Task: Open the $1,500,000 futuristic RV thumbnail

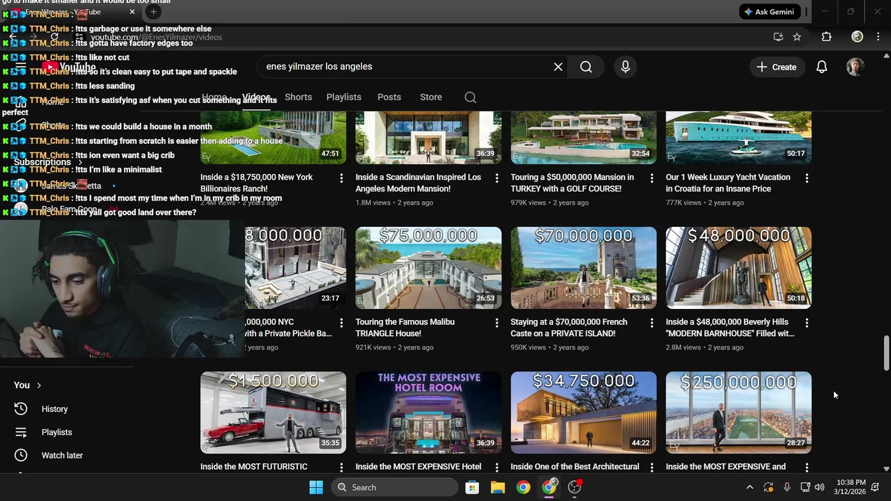Action: pos(273,413)
